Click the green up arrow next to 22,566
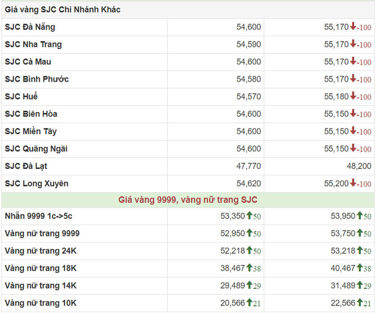The width and height of the screenshot is (376, 314). 360,303
